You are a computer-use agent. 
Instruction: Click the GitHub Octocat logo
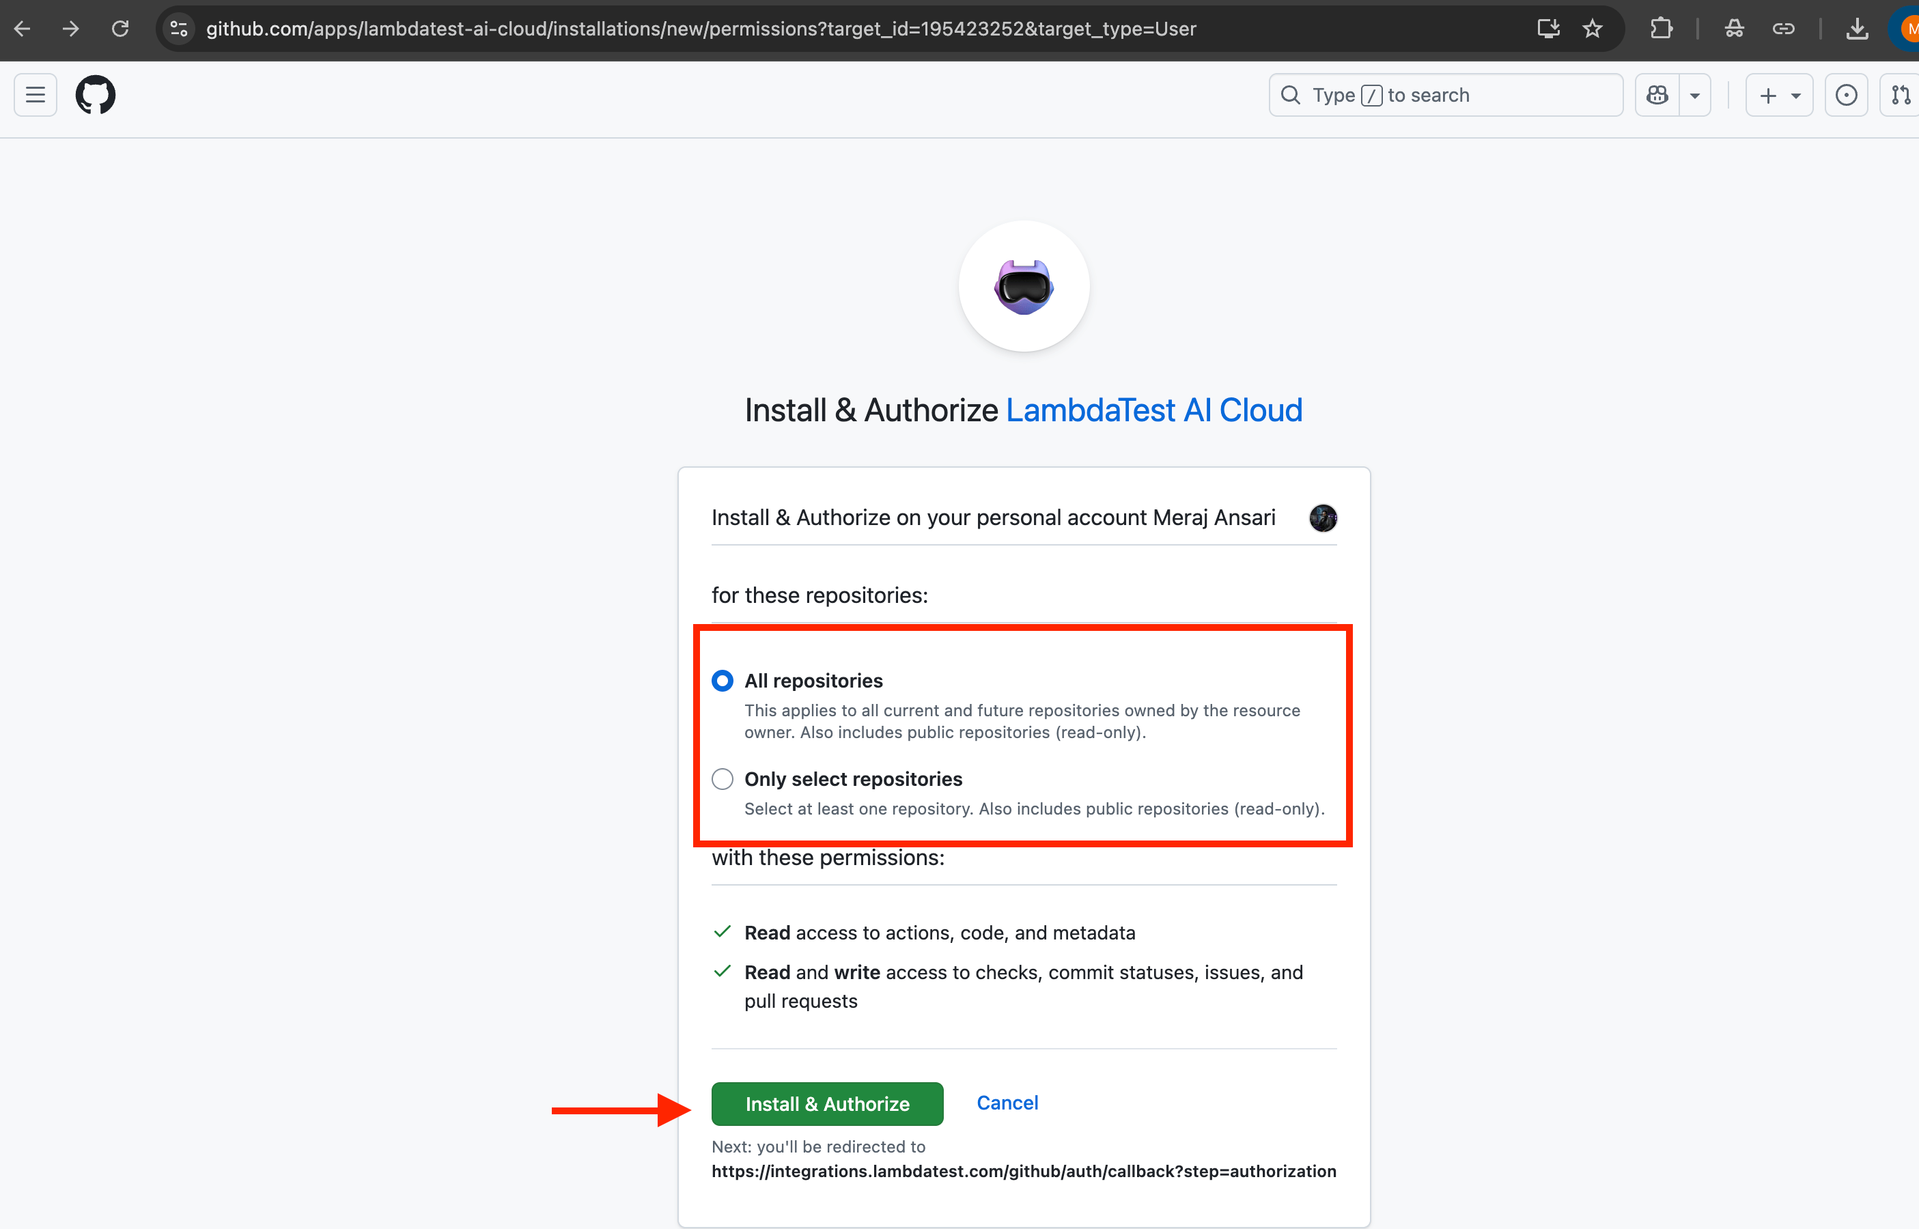tap(95, 95)
